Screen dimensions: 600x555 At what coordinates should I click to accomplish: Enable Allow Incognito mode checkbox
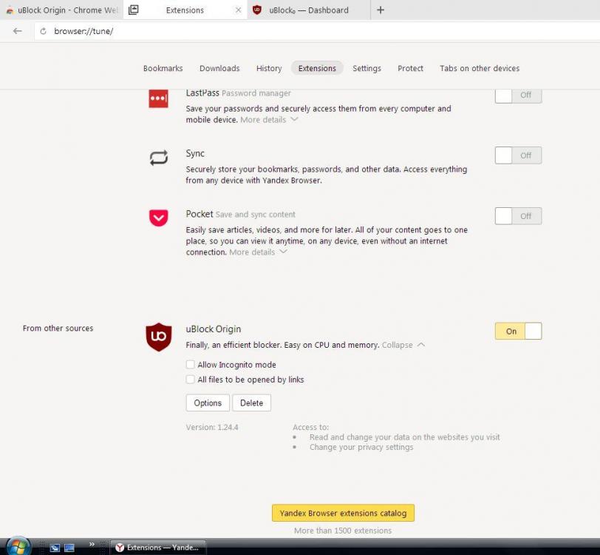tap(191, 365)
